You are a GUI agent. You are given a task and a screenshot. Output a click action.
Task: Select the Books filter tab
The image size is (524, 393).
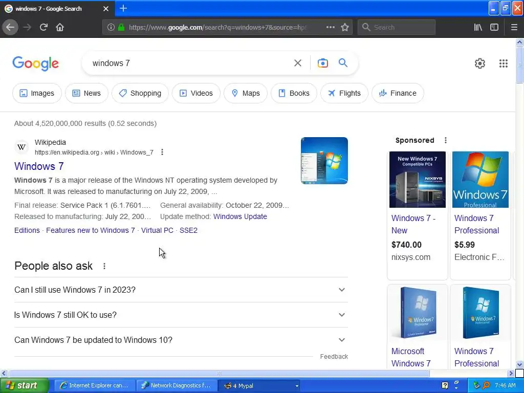[294, 93]
